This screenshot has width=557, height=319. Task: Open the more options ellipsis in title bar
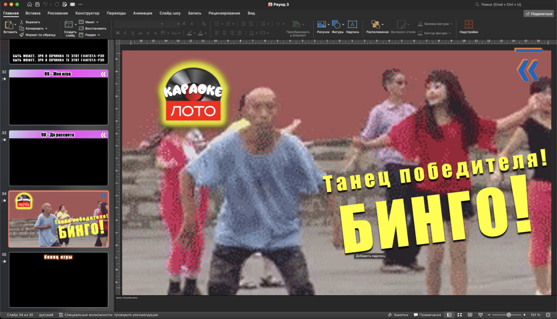pyautogui.click(x=81, y=4)
